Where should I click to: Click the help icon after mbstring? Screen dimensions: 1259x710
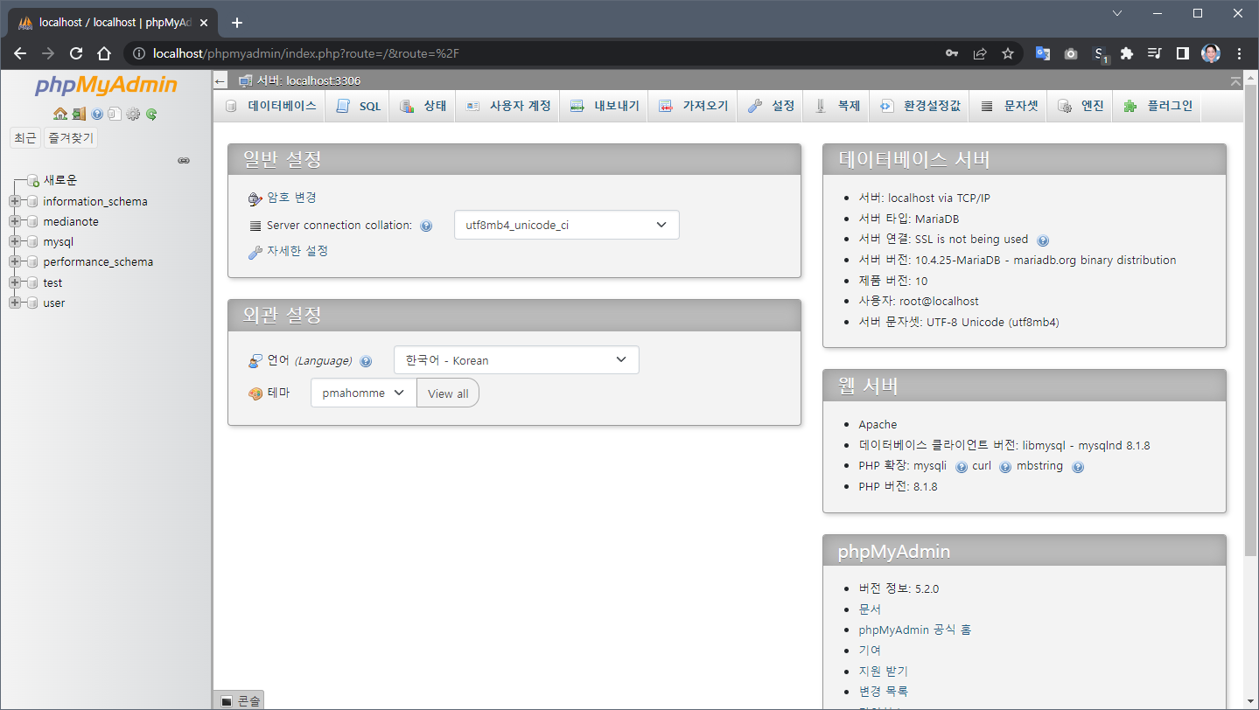[1078, 467]
